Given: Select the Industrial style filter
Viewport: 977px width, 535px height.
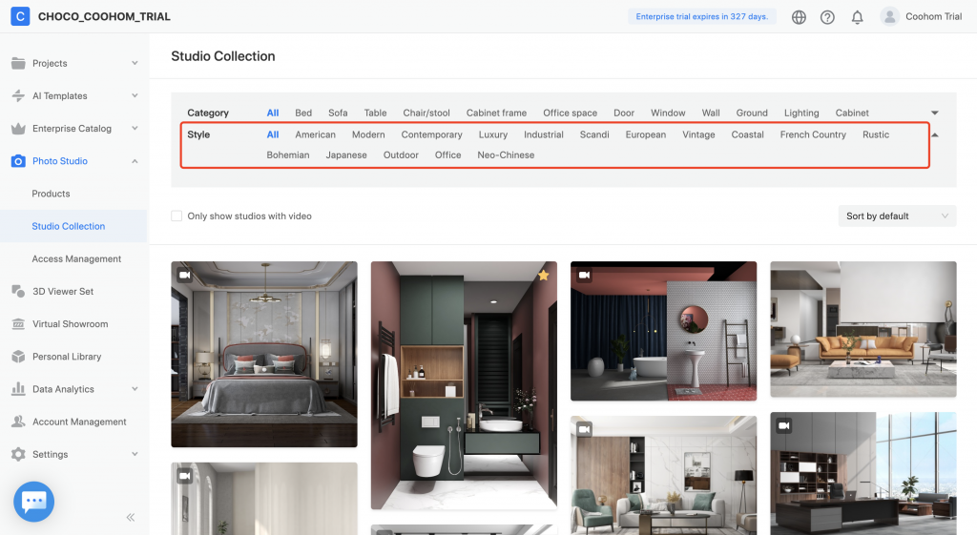Looking at the screenshot, I should tap(544, 135).
